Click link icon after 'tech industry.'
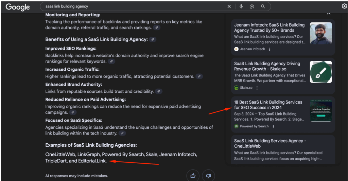The image size is (348, 181). (x=122, y=133)
